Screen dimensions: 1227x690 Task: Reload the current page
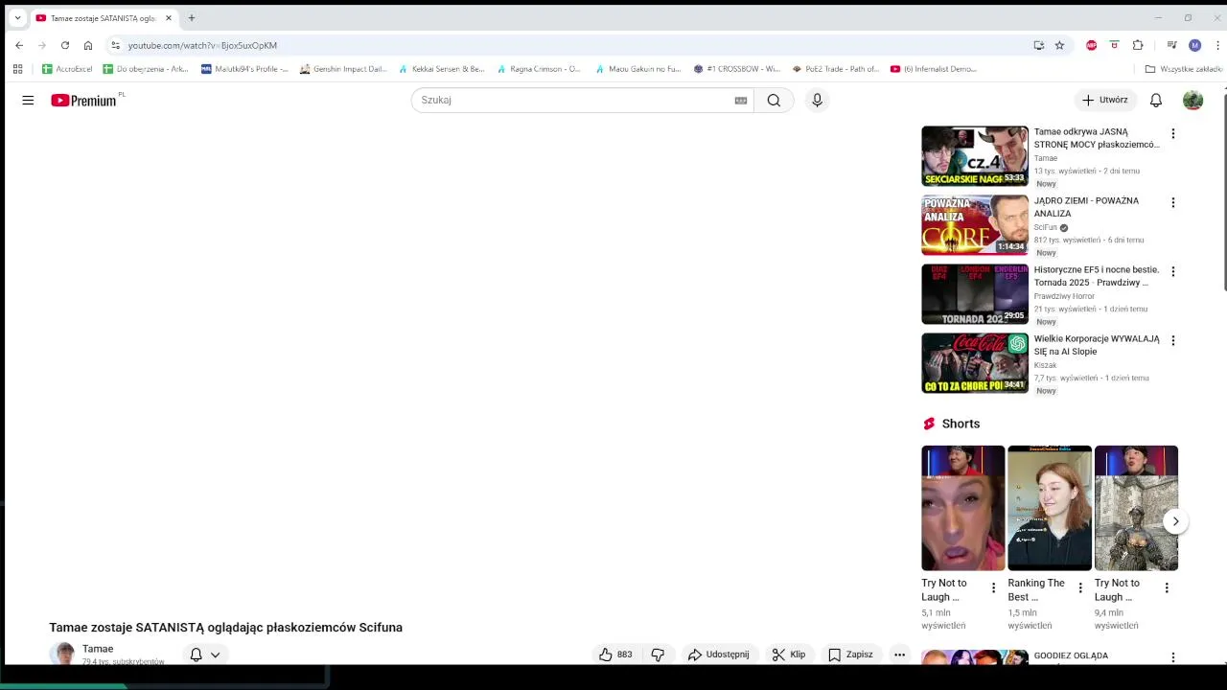[65, 45]
